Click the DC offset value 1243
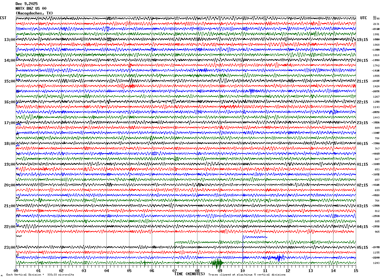This screenshot has width=381, height=279. (376, 263)
